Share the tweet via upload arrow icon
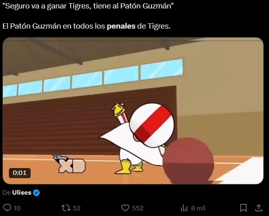269x216 pixels. pos(259,208)
